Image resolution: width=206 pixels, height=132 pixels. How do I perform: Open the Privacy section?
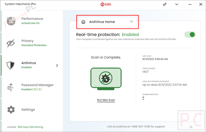point(32,43)
